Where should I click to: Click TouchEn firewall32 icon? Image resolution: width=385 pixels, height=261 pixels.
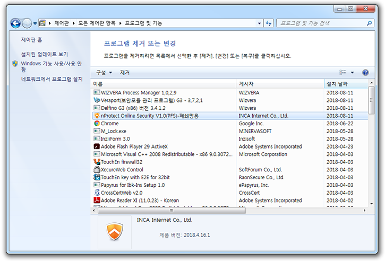[x=97, y=162]
